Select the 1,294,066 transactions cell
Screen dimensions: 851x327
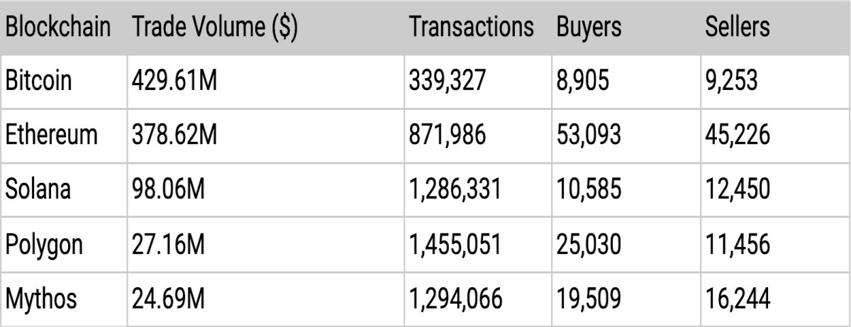click(456, 299)
